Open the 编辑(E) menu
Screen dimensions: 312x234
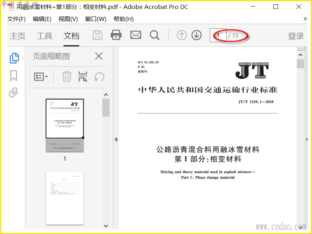coord(42,19)
